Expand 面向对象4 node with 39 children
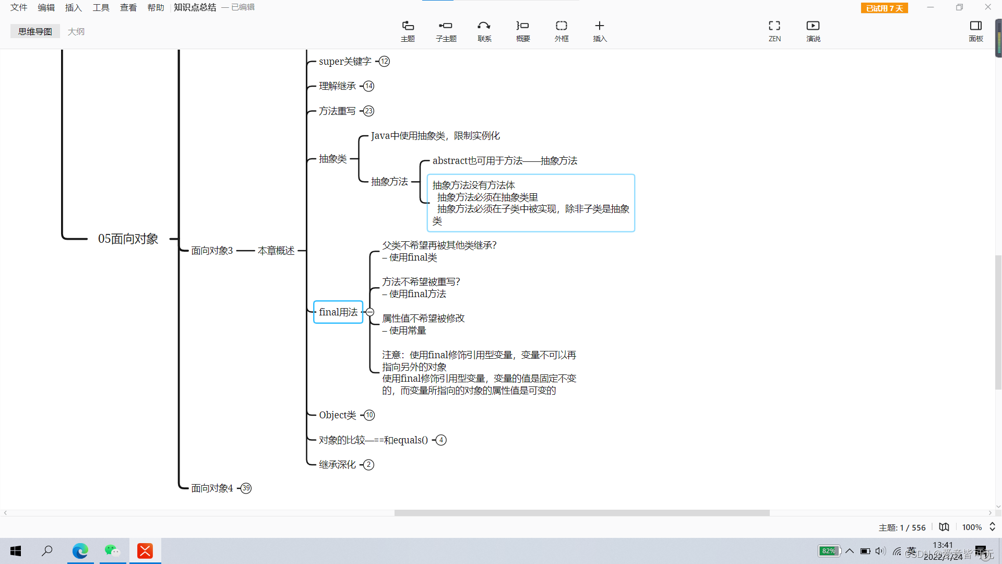 coord(246,488)
